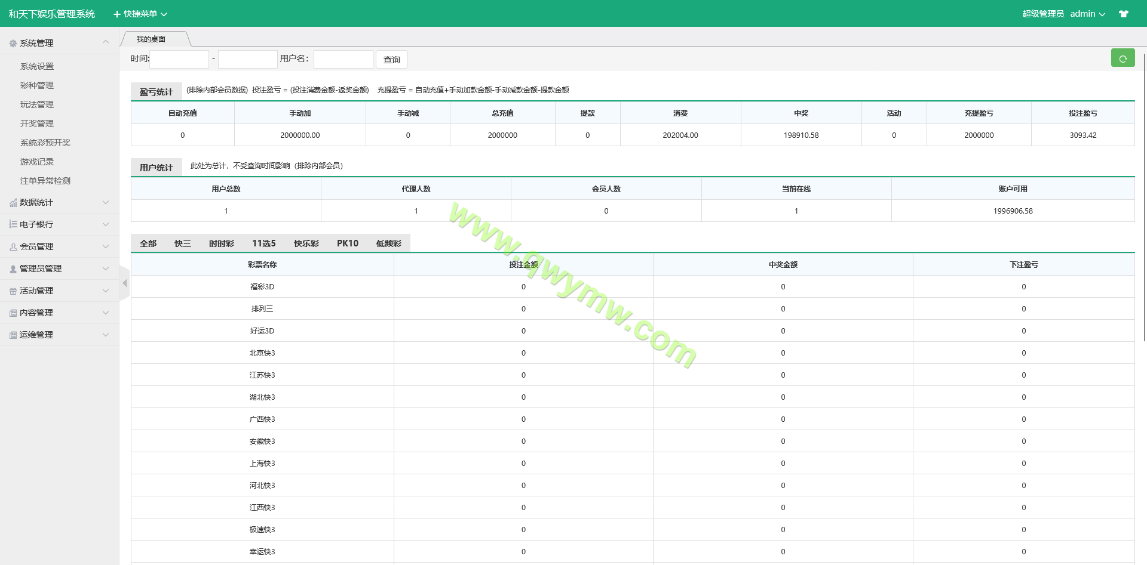Click the 系统管理 gear icon
The image size is (1147, 565).
(13, 44)
